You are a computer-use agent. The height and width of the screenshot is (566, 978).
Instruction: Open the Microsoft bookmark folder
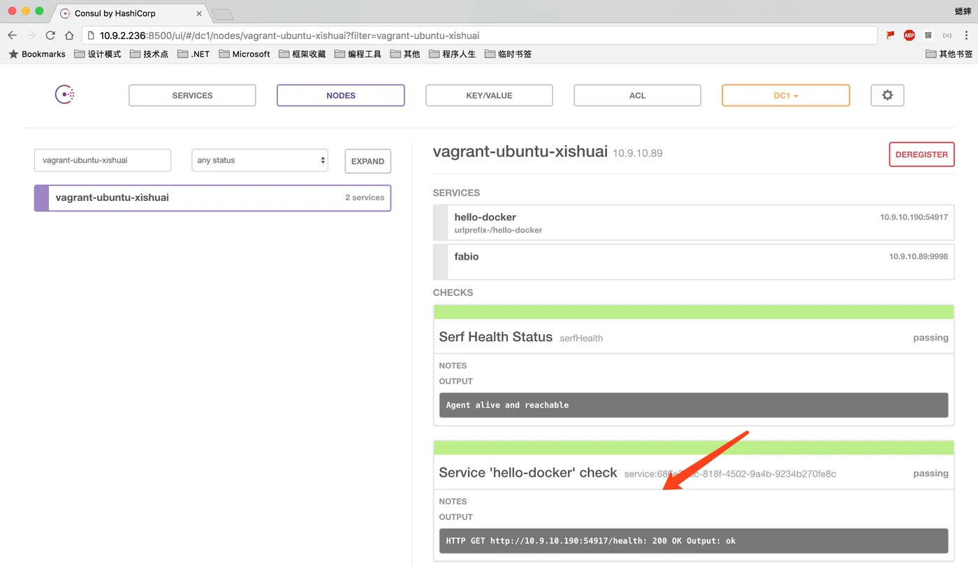point(245,54)
